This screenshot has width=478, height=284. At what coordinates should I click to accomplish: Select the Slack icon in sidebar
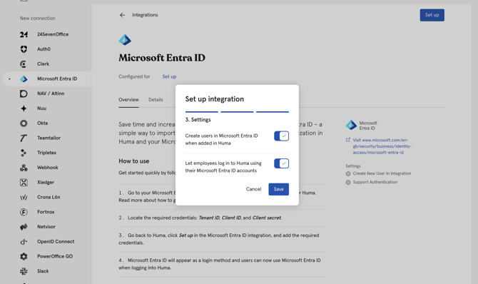[24, 271]
